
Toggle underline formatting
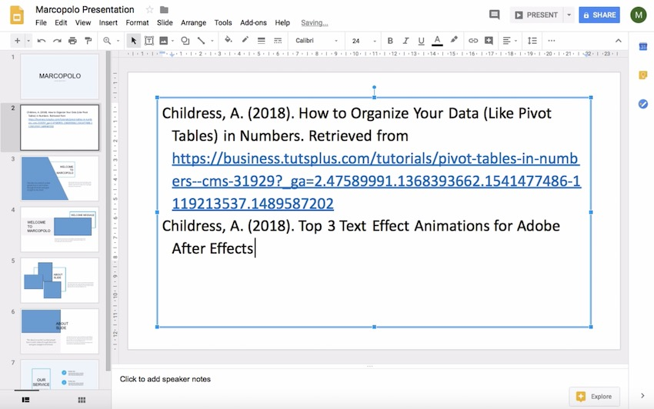coord(421,41)
